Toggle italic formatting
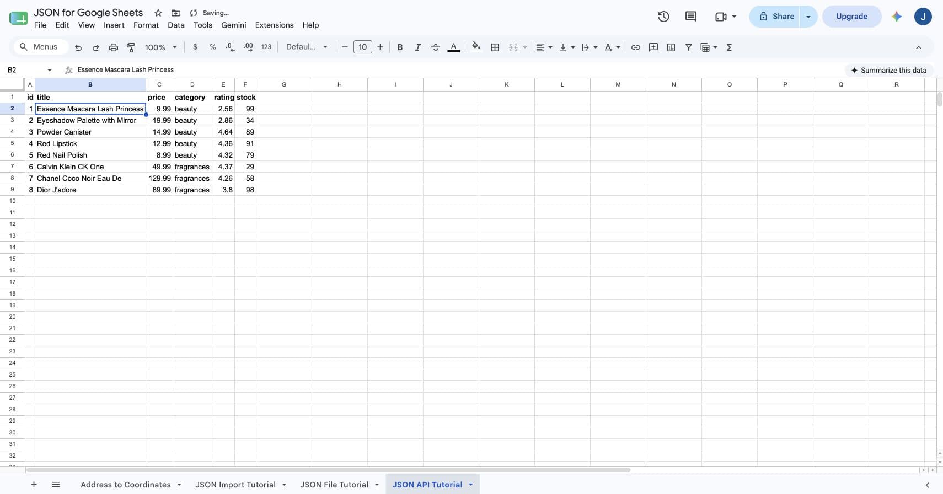This screenshot has height=494, width=943. tap(418, 47)
